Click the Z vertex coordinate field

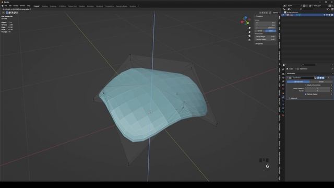(x=265, y=28)
